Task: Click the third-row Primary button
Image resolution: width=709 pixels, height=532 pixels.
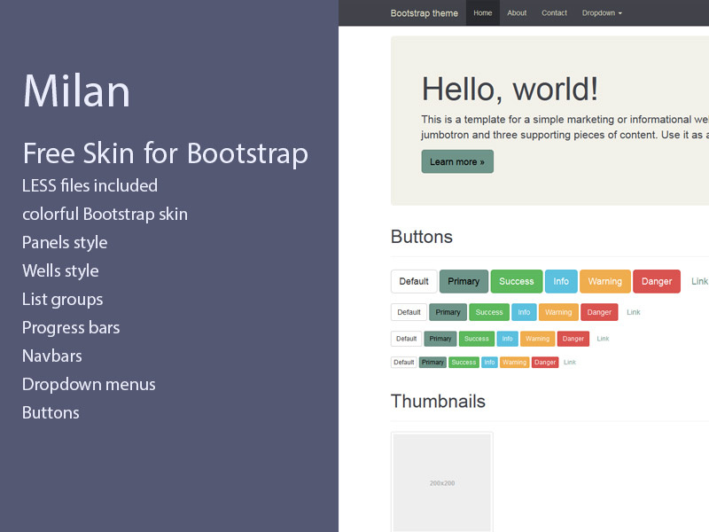Action: click(440, 339)
